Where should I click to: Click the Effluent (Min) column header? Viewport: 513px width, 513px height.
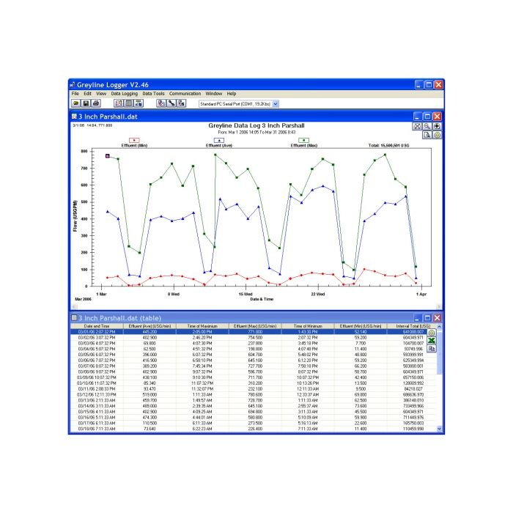pos(361,326)
